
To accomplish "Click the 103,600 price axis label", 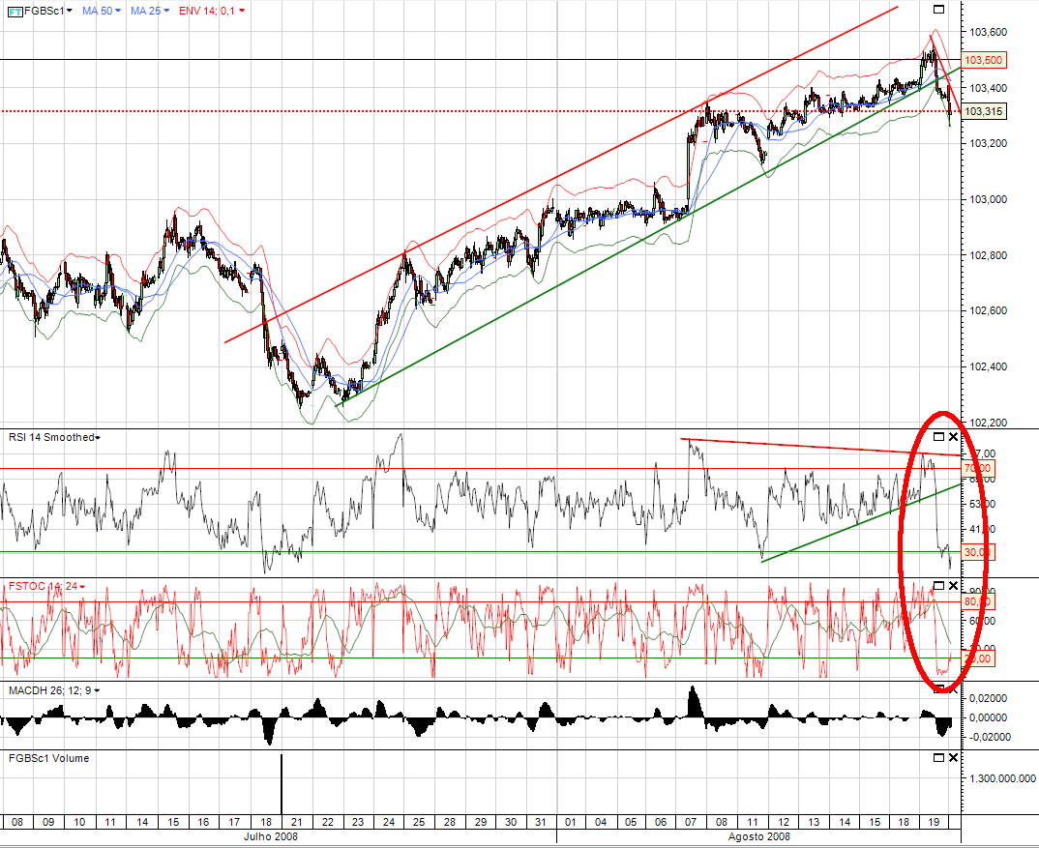I will (x=988, y=32).
